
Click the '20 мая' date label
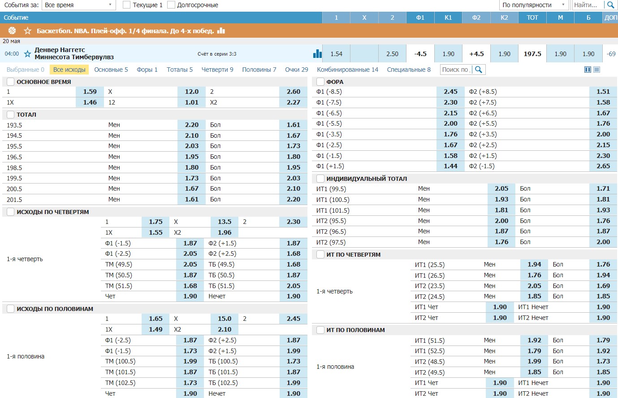[x=12, y=41]
